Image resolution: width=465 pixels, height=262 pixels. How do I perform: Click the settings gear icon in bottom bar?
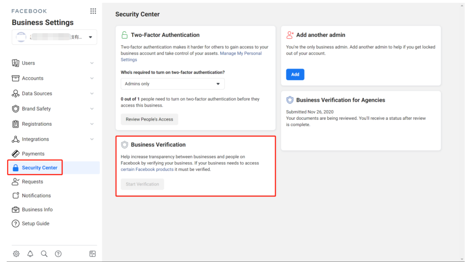pyautogui.click(x=16, y=254)
